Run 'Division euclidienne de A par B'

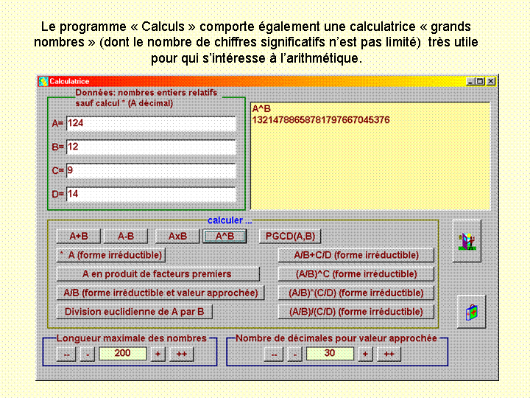coord(135,312)
